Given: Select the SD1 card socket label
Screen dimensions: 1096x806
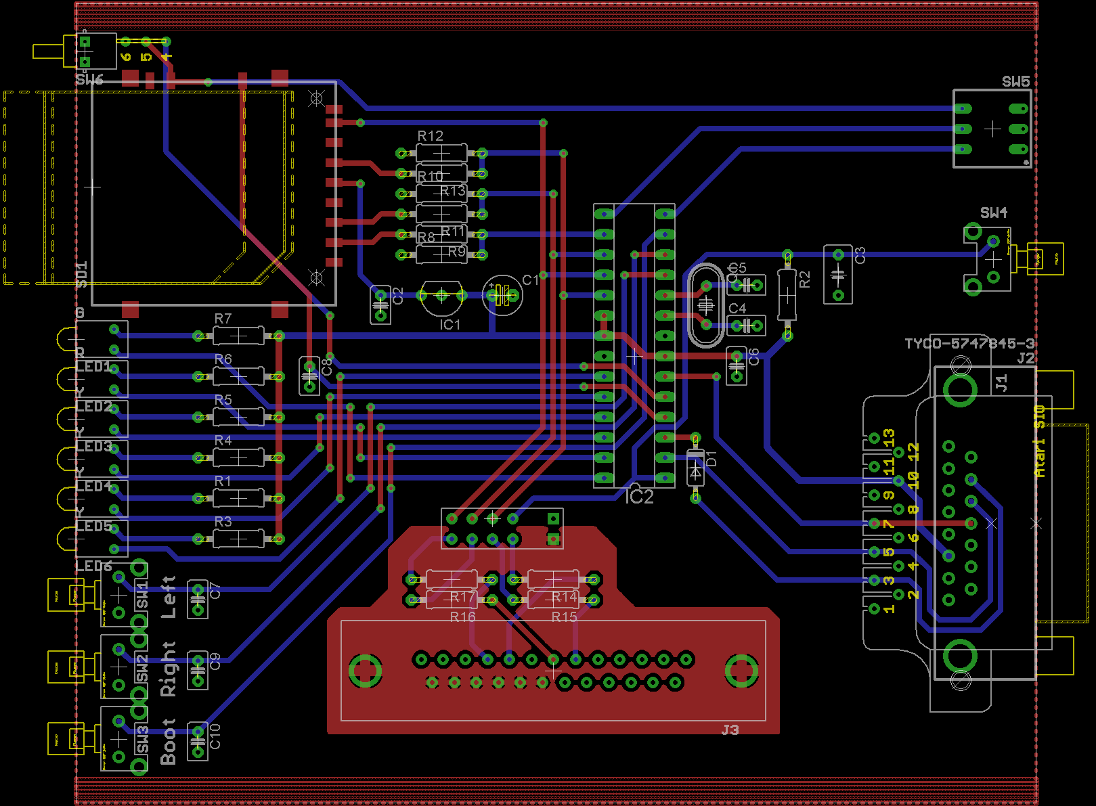Looking at the screenshot, I should [82, 275].
